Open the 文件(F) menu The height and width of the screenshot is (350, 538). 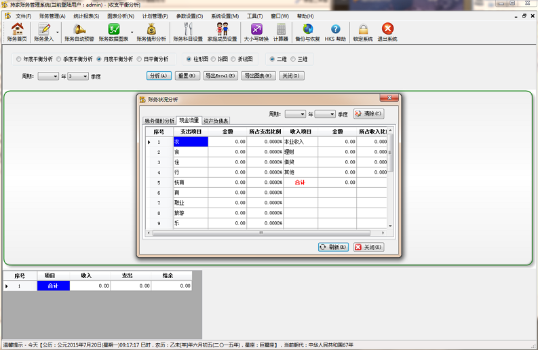coord(23,16)
